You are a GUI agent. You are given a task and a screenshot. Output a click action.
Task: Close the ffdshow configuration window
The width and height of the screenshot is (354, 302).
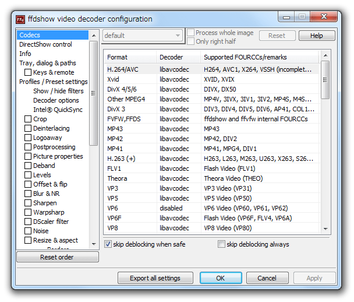click(x=324, y=17)
